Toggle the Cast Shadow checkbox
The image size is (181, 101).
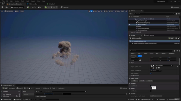tap(151, 91)
